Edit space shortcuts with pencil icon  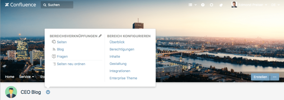click(100, 36)
